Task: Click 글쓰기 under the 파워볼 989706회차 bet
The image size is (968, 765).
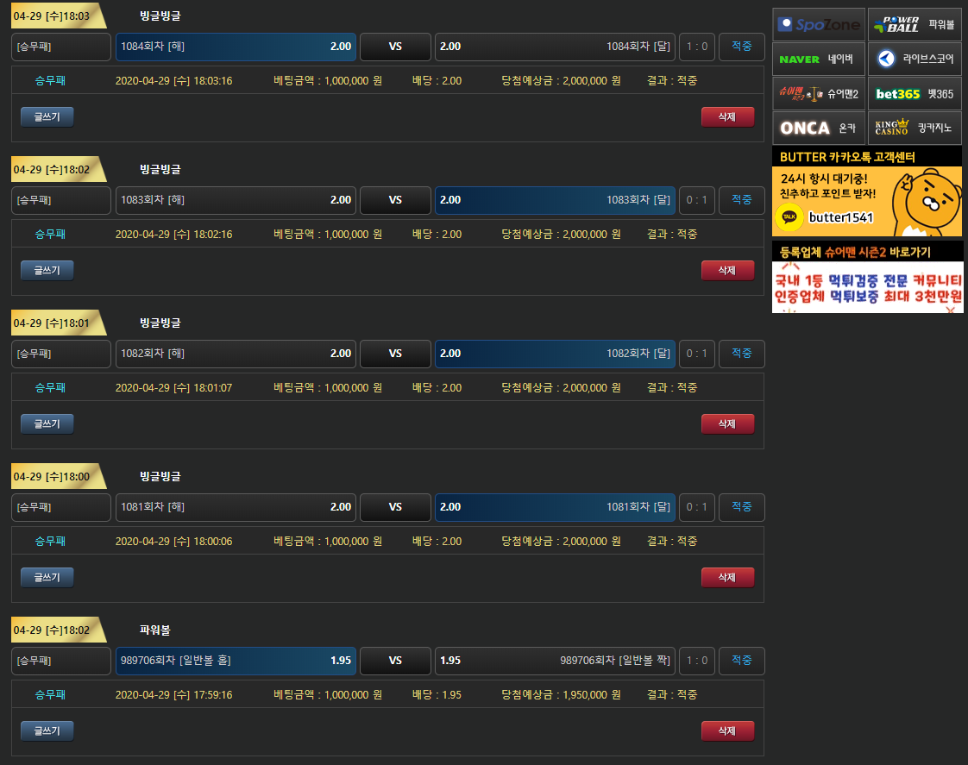Action: [x=47, y=731]
